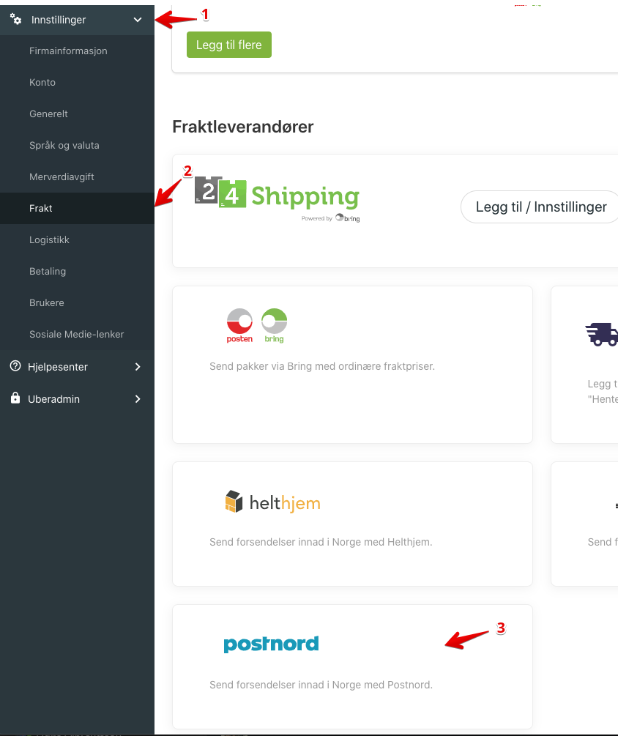
Task: Collapse the Innstillinger menu chevron
Action: click(x=138, y=20)
